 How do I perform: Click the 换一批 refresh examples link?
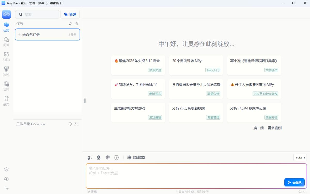tap(259, 128)
